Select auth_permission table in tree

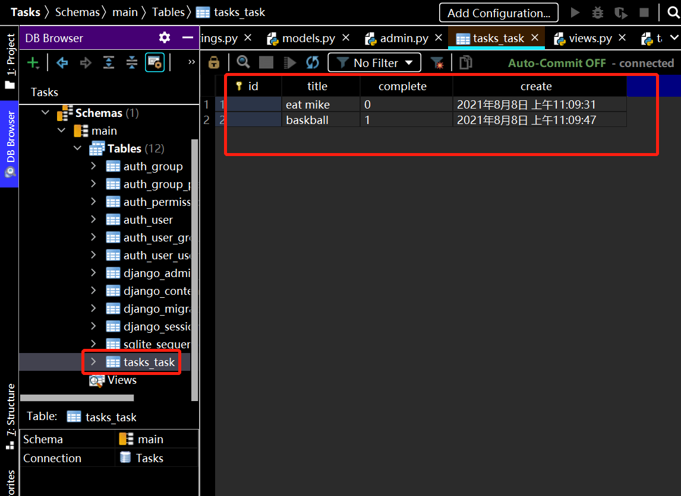point(149,202)
